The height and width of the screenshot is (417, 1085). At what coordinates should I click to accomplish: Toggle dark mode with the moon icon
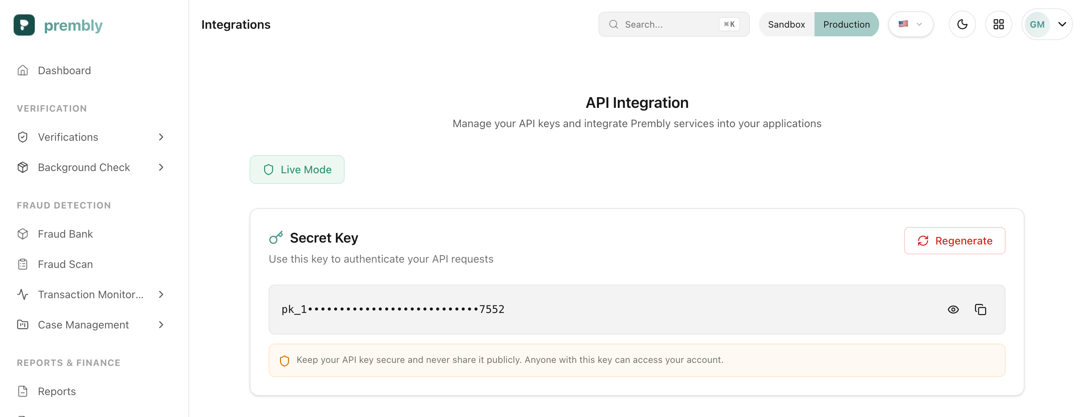(962, 25)
